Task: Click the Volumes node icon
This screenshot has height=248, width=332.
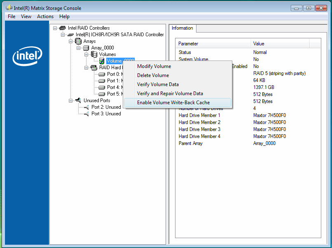Action: (94, 54)
